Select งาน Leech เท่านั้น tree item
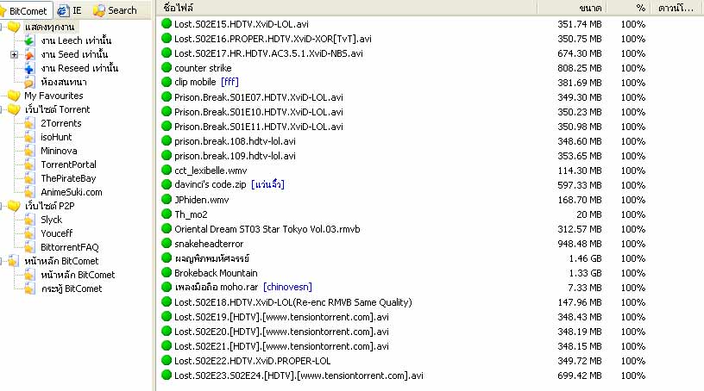The image size is (704, 391). [76, 40]
